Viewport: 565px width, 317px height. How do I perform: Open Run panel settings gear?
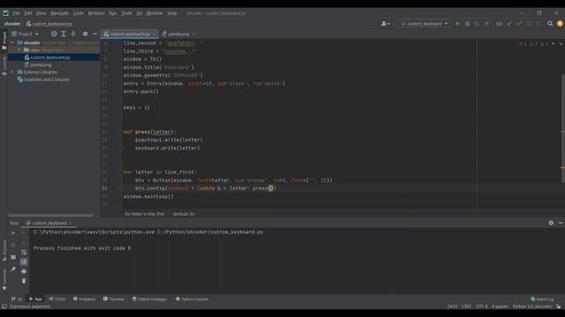551,223
